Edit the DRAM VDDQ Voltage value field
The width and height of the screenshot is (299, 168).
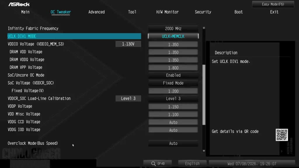(x=173, y=60)
